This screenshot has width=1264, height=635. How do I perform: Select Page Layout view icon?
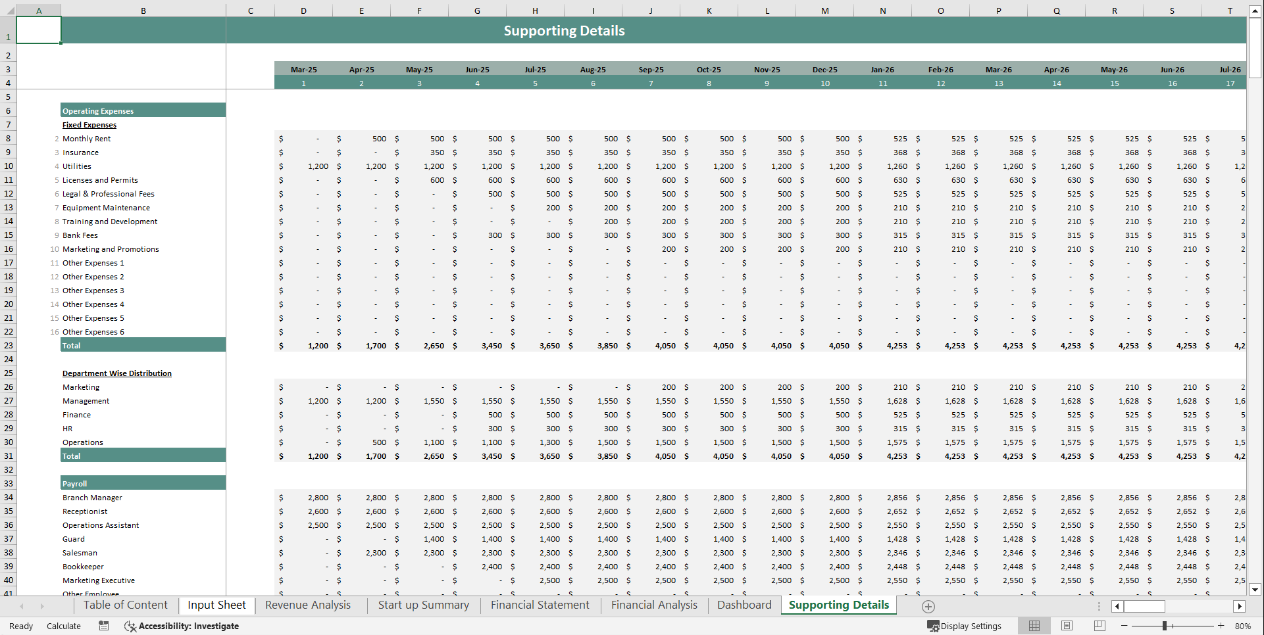coord(1067,626)
